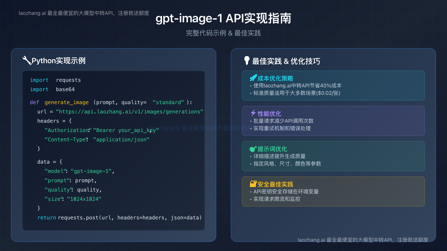Click the line 指定风格、尺寸、颜色等参数
Image resolution: width=447 pixels, height=251 pixels.
coord(285,164)
